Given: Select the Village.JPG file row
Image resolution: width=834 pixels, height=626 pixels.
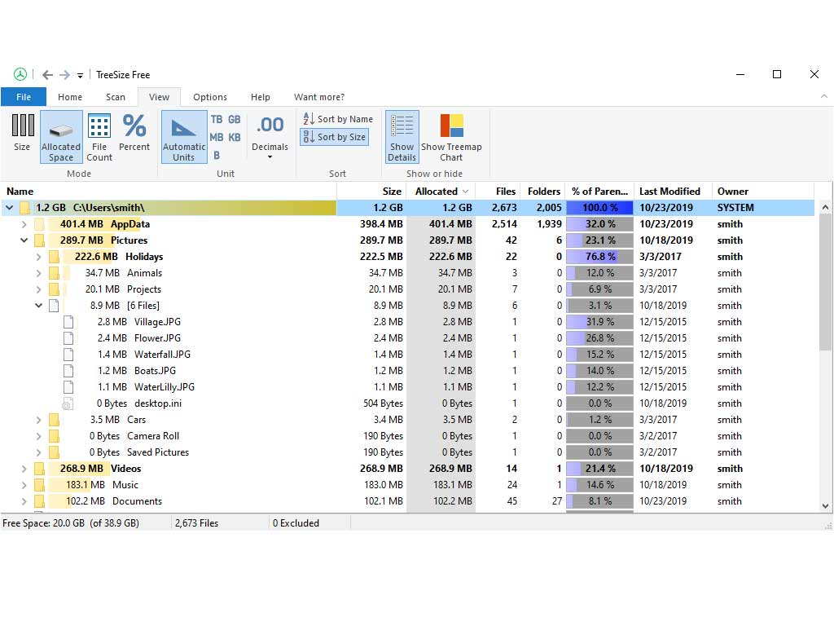Looking at the screenshot, I should coord(407,322).
